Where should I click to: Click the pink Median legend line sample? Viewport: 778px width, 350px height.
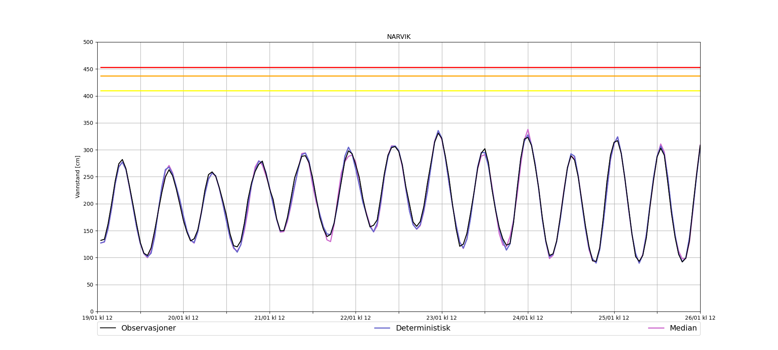(656, 328)
